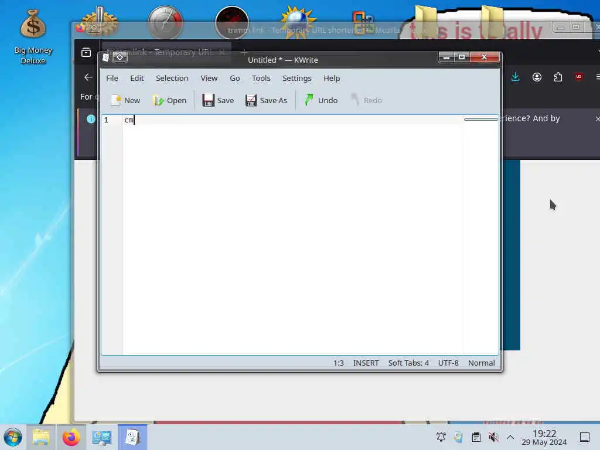This screenshot has height=450, width=600.
Task: Undo the last edit in KWrite
Action: (x=321, y=100)
